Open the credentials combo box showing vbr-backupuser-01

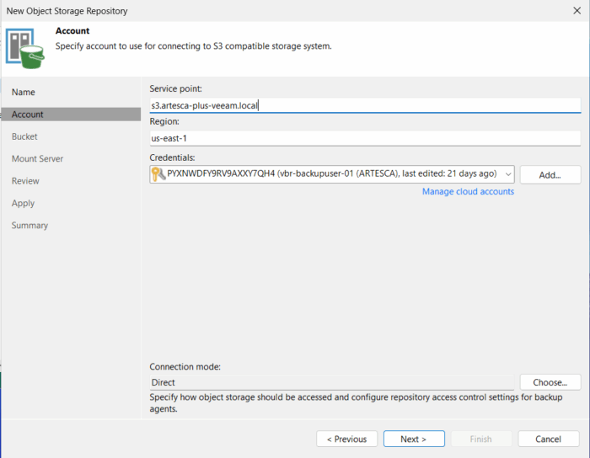[x=332, y=174]
